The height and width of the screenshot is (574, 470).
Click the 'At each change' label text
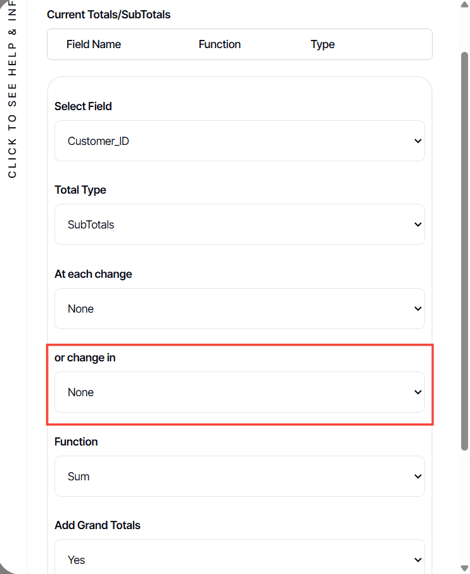point(93,274)
